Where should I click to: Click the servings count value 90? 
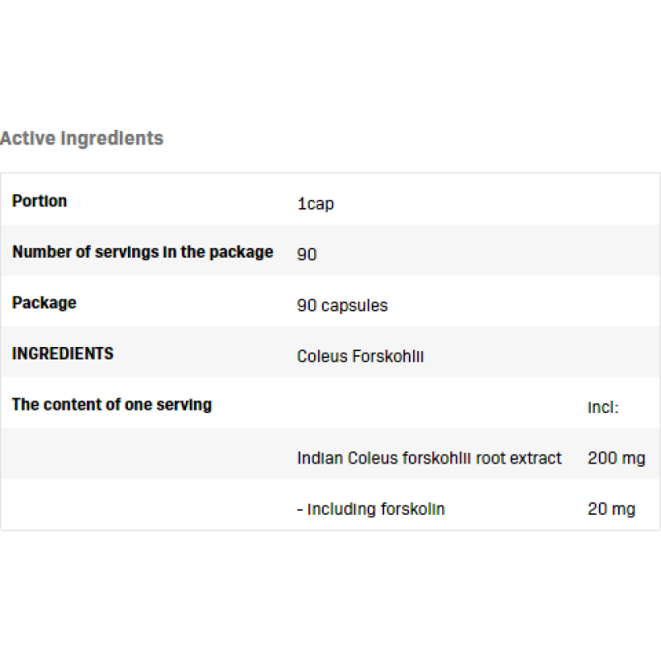pyautogui.click(x=307, y=254)
